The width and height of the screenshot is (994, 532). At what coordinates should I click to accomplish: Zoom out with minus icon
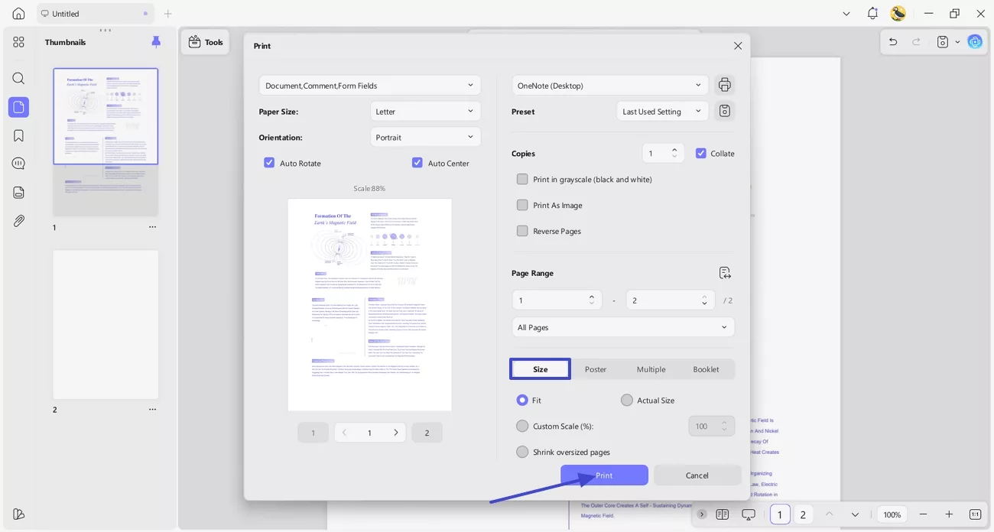(923, 514)
